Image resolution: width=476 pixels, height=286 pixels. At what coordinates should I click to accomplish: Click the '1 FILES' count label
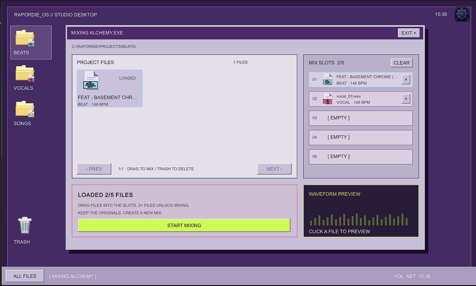[x=240, y=62]
